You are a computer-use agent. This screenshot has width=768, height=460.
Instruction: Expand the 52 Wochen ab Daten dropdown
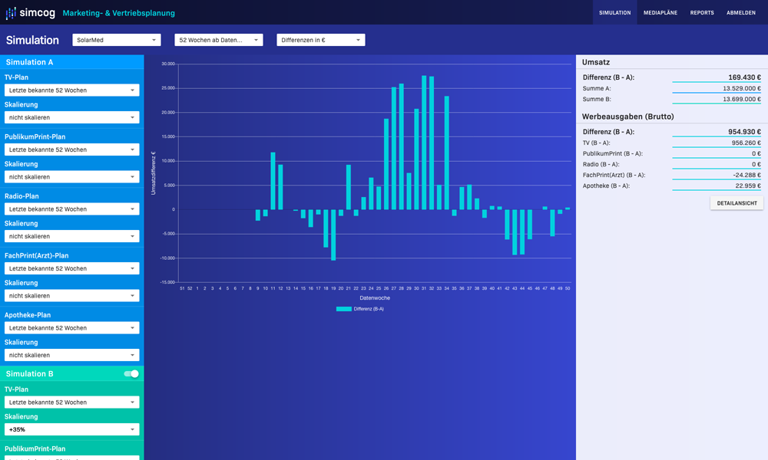pos(219,40)
